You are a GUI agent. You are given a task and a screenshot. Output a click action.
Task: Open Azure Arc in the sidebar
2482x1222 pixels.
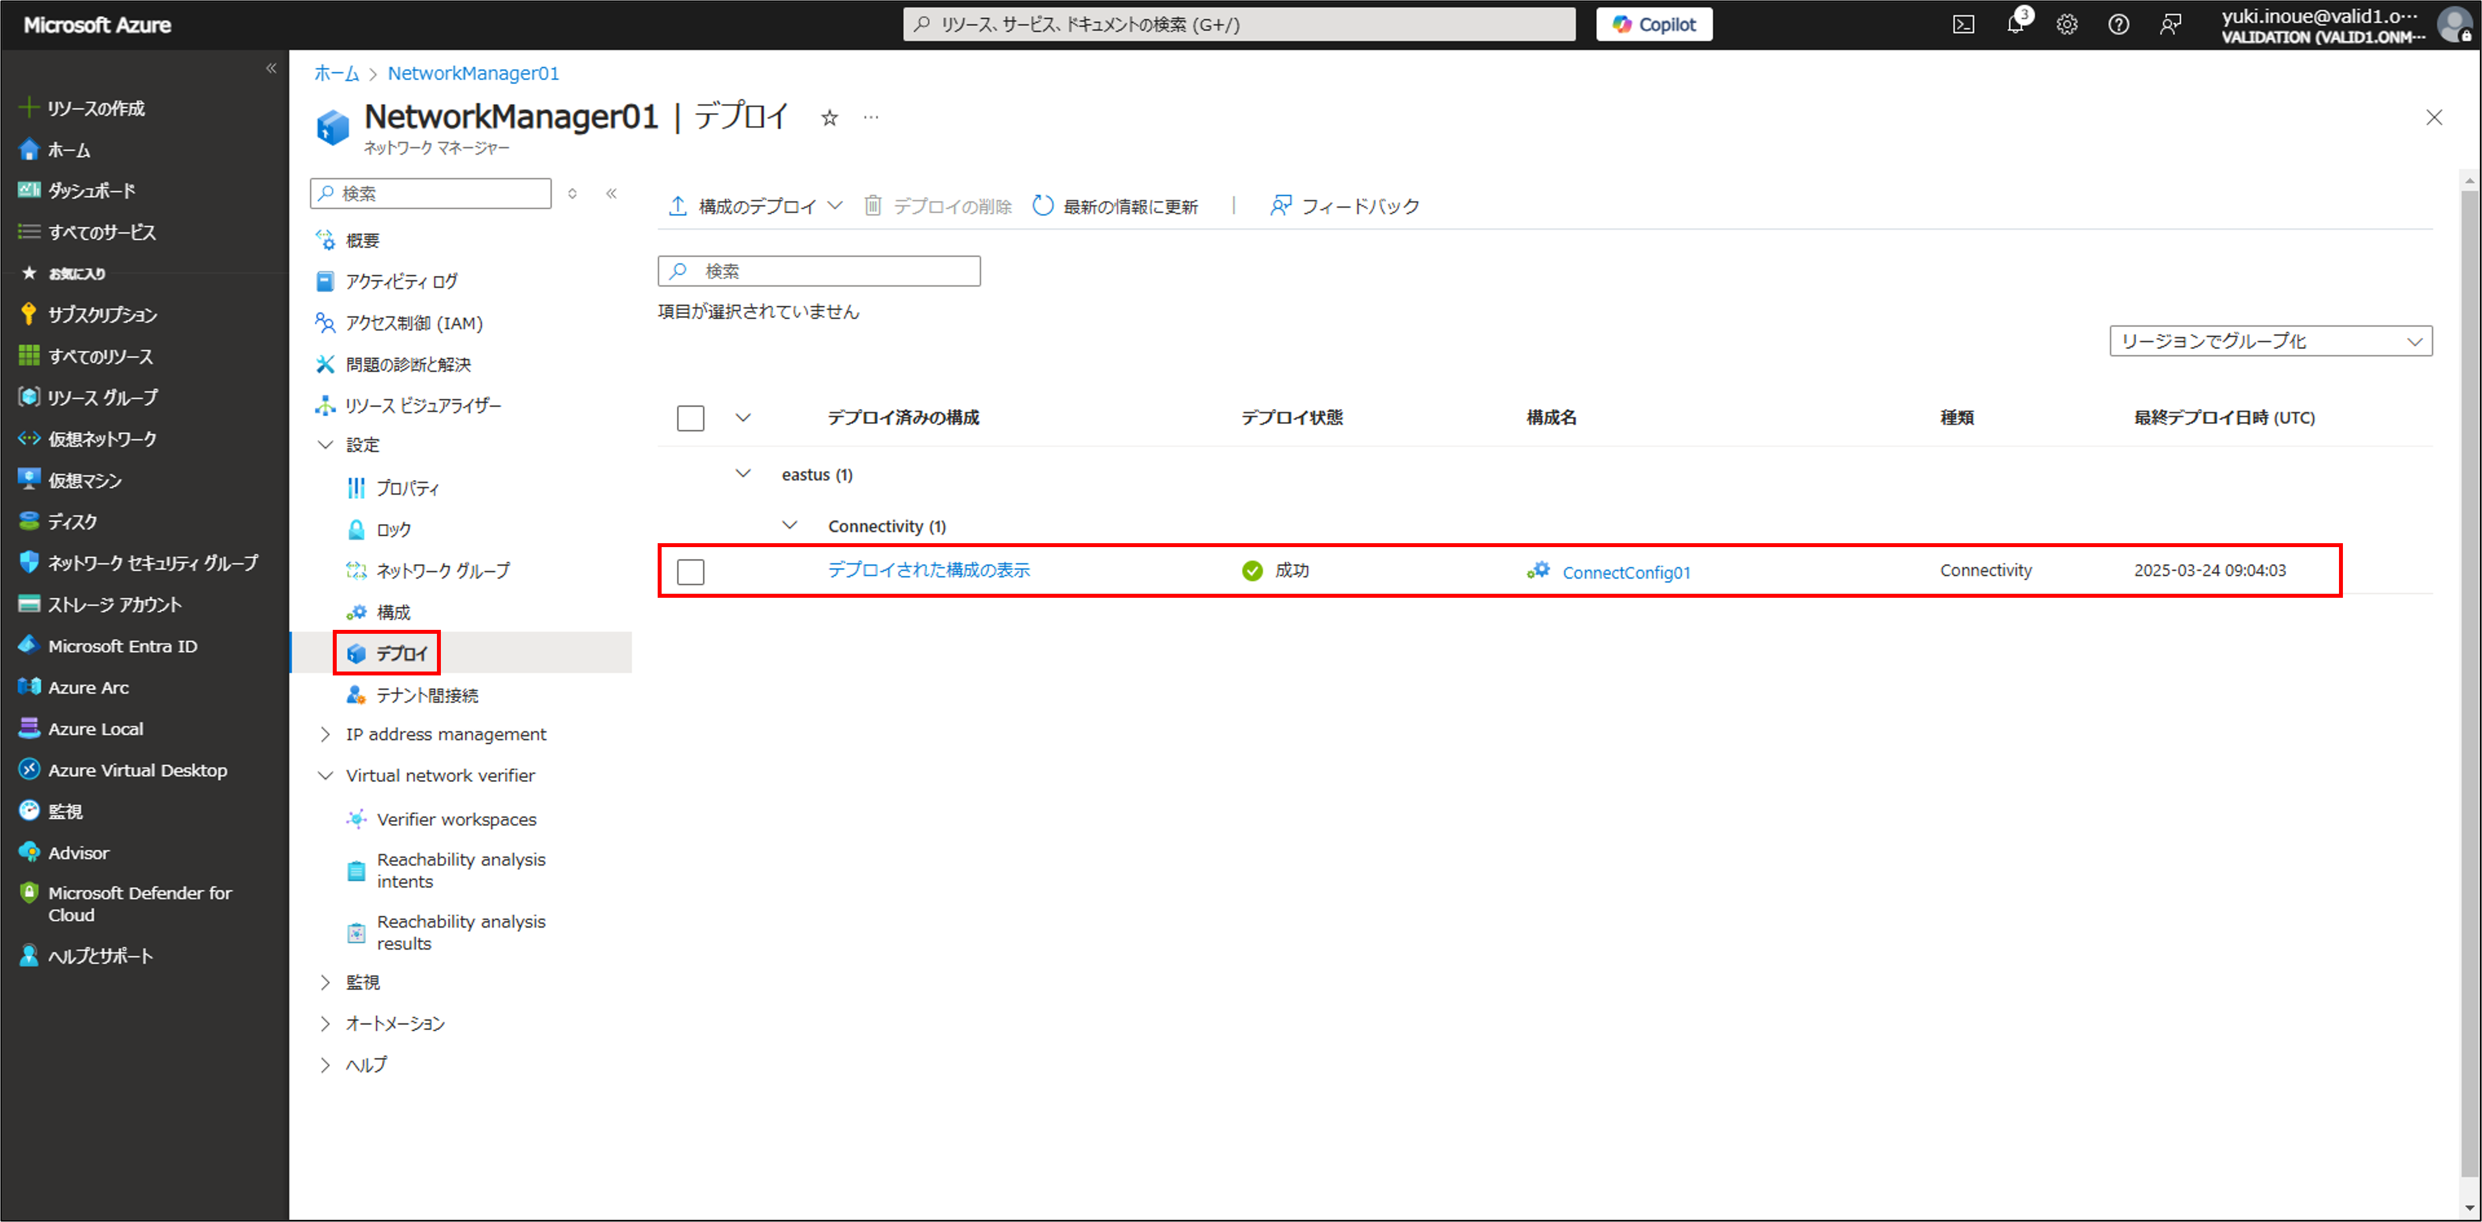[73, 688]
